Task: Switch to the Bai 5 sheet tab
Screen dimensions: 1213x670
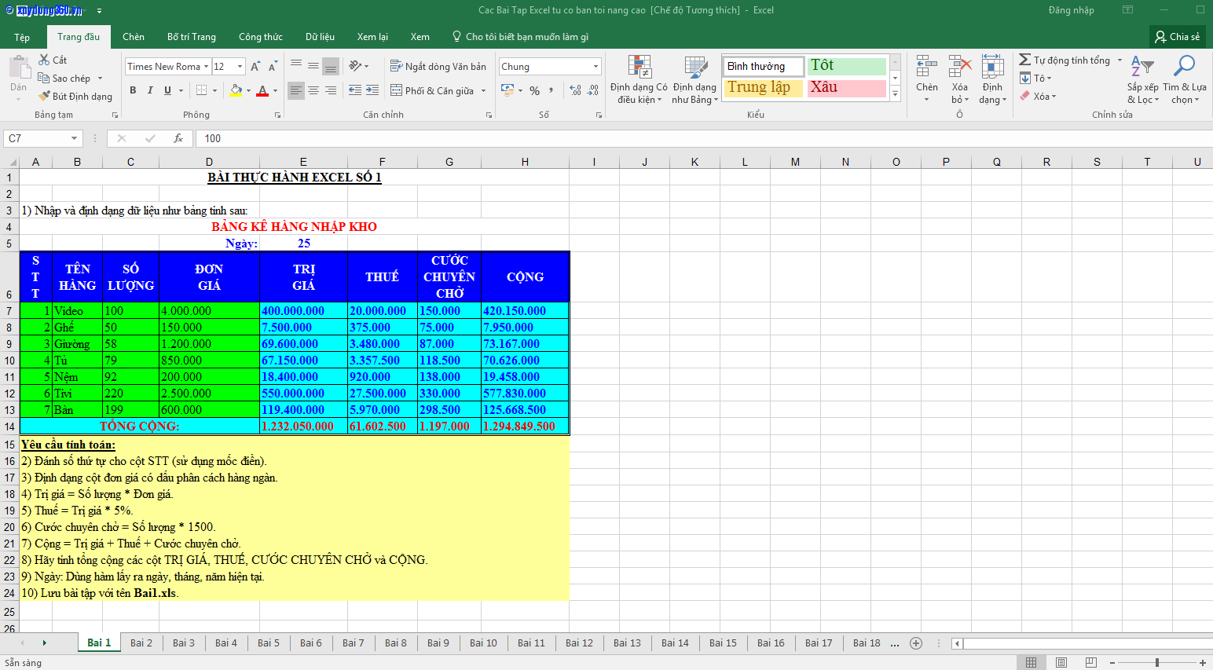Action: pos(269,643)
